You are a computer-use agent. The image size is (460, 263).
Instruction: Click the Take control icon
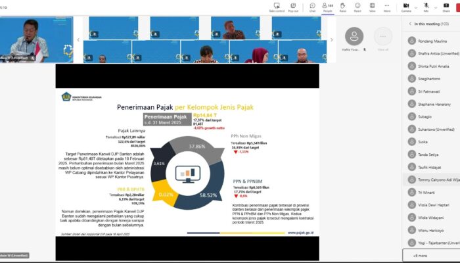277,7
